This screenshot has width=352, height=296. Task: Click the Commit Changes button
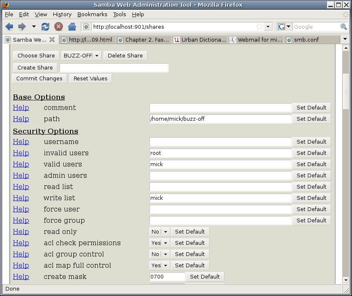(39, 78)
